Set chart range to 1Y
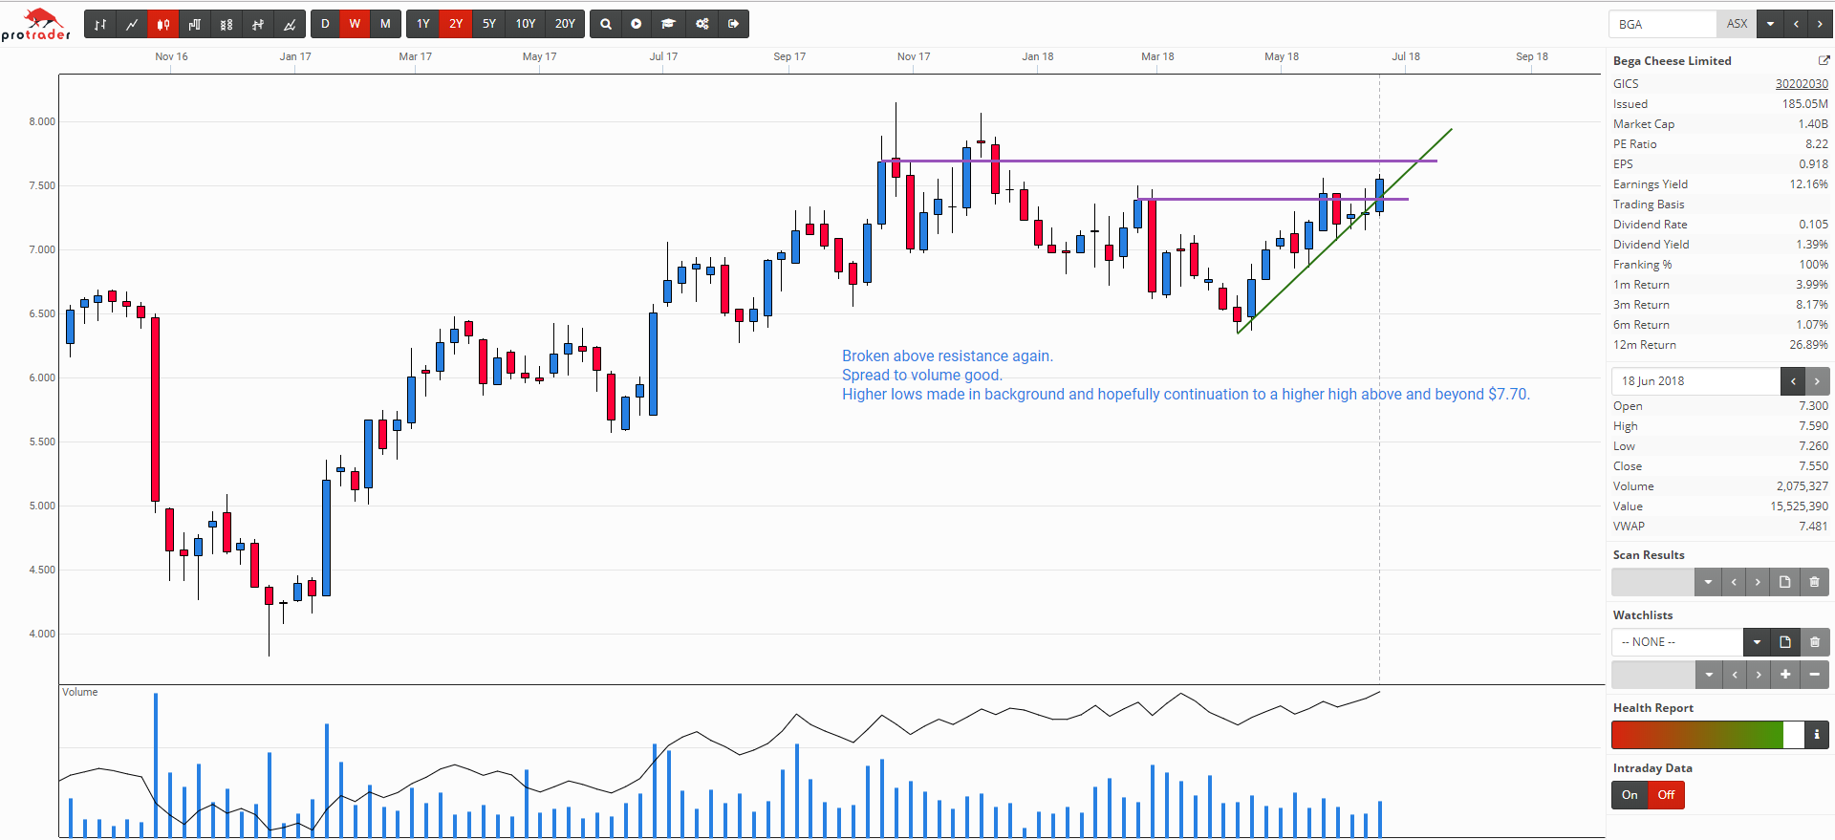 coord(423,24)
